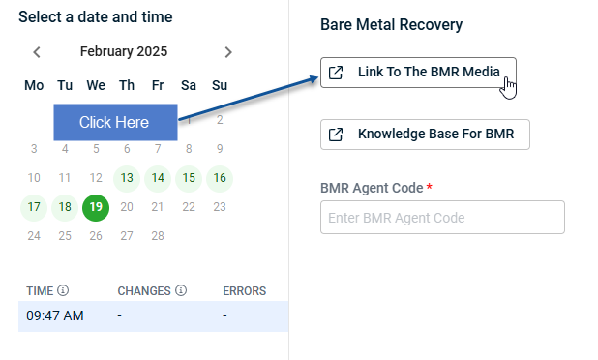Focus the BMR Agent Code field

tap(442, 218)
